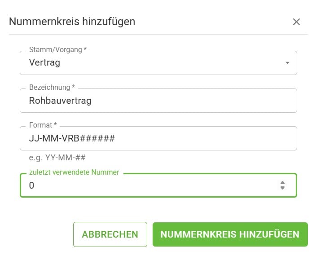This screenshot has height=256, width=316.
Task: Click the Format field label
Action: 43,125
